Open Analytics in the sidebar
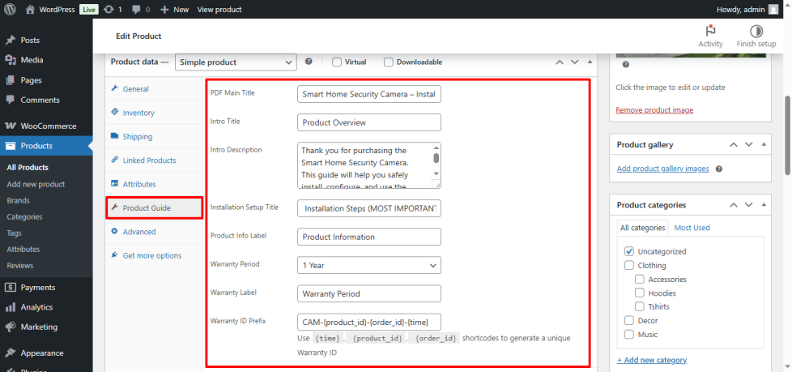This screenshot has width=792, height=372. (x=36, y=307)
